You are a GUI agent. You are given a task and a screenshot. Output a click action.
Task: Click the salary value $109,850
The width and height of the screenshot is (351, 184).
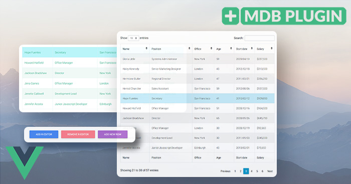pyautogui.click(x=262, y=98)
